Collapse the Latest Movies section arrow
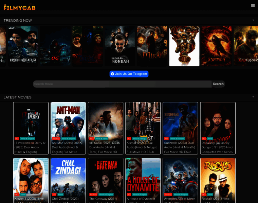The width and height of the screenshot is (258, 203). (253, 97)
